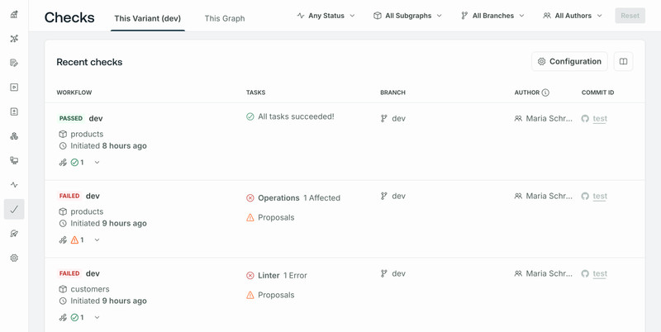Open the documentation book icon beside Configuration
This screenshot has width=661, height=332.
(x=623, y=61)
